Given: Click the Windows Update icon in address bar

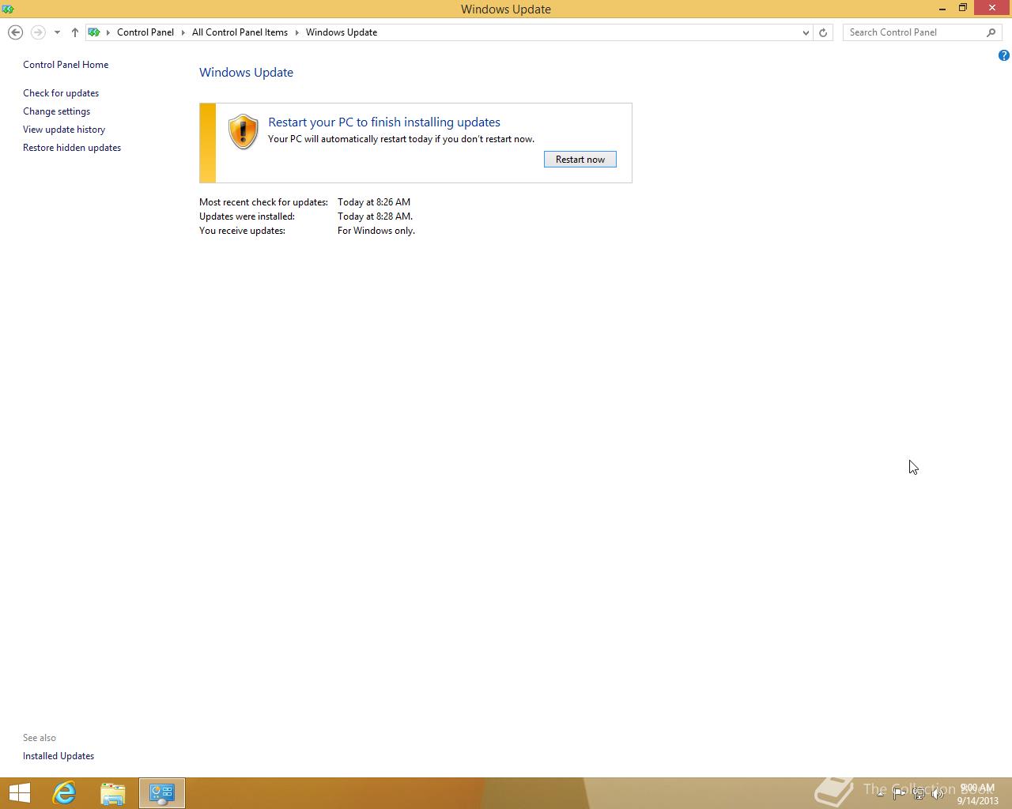Looking at the screenshot, I should click(x=94, y=32).
